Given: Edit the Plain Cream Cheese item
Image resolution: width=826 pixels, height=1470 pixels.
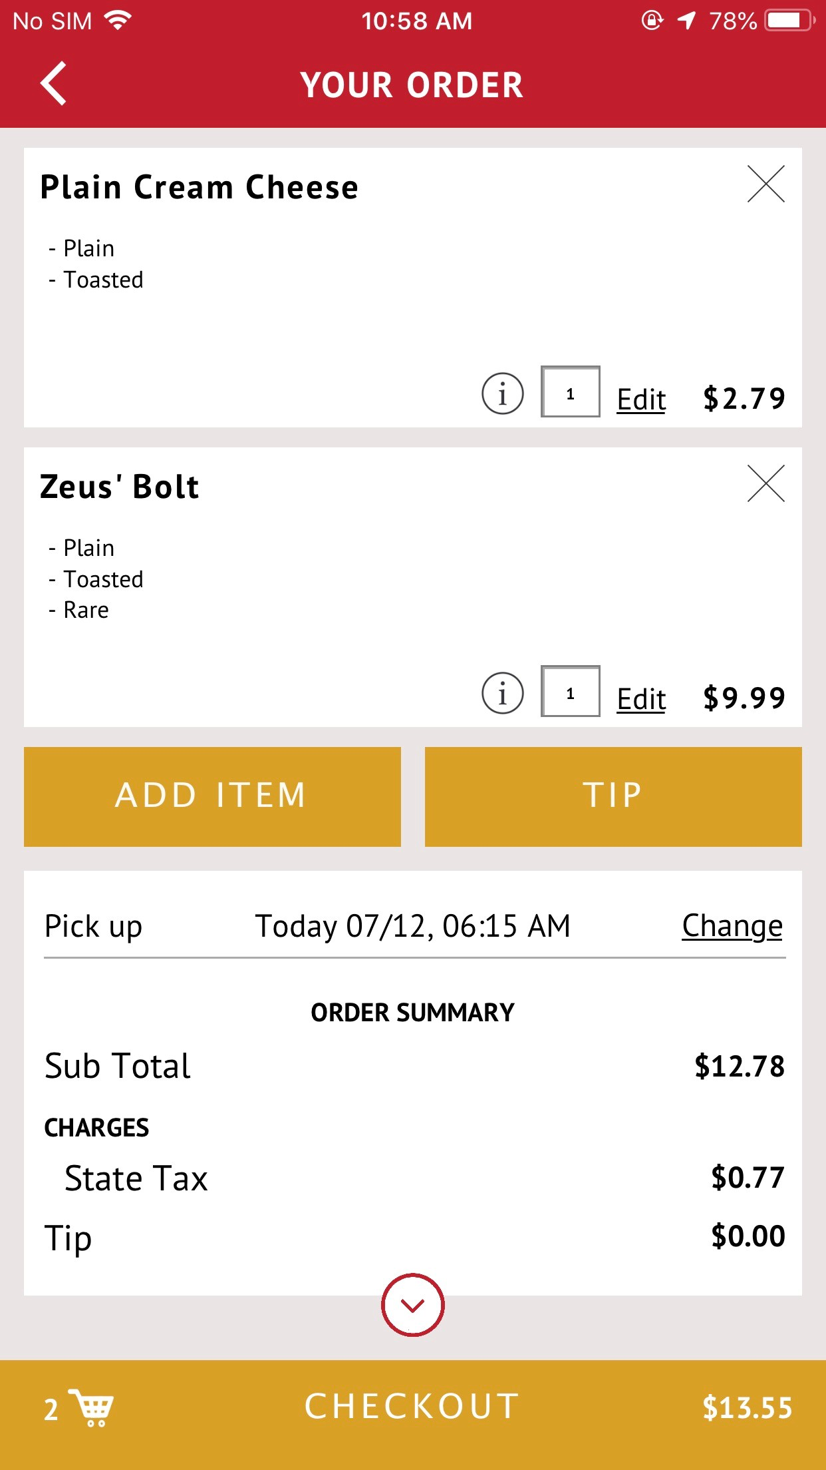Looking at the screenshot, I should tap(641, 399).
